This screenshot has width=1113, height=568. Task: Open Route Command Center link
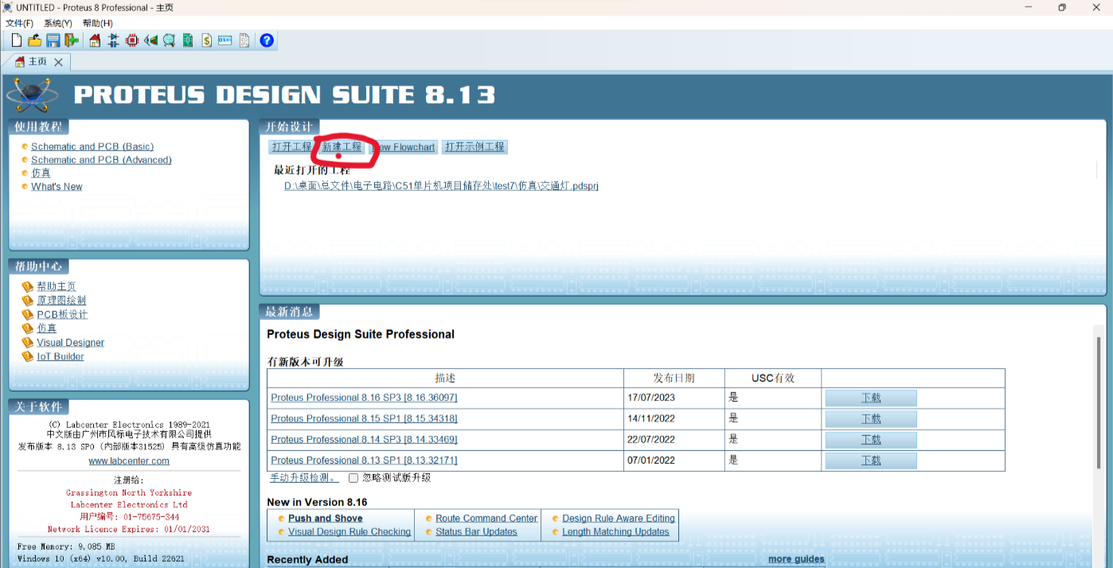pos(486,518)
